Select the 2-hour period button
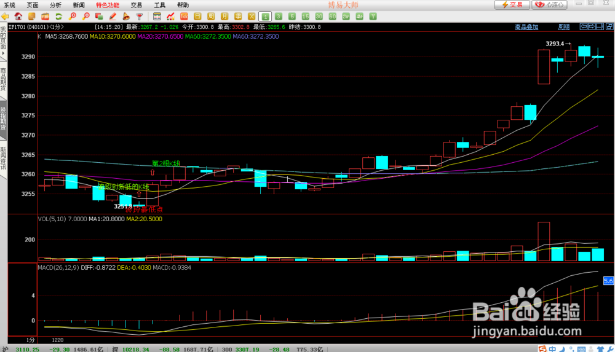615x352 pixels. point(346,17)
